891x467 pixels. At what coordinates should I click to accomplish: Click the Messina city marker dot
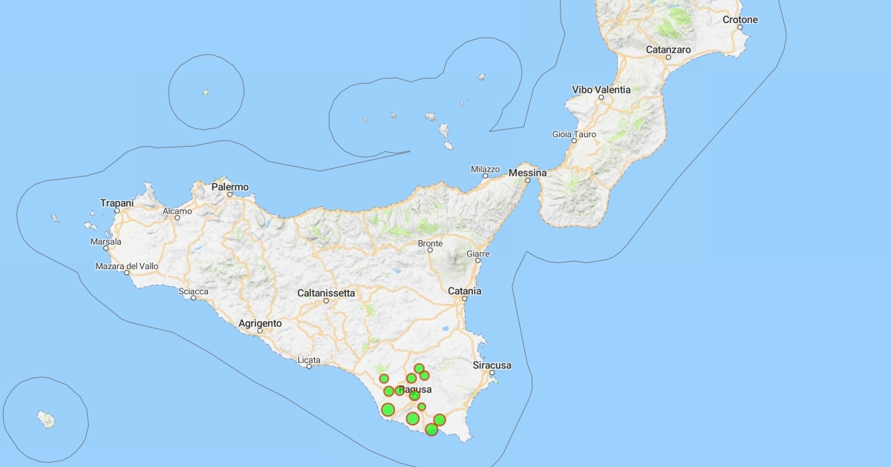click(528, 180)
